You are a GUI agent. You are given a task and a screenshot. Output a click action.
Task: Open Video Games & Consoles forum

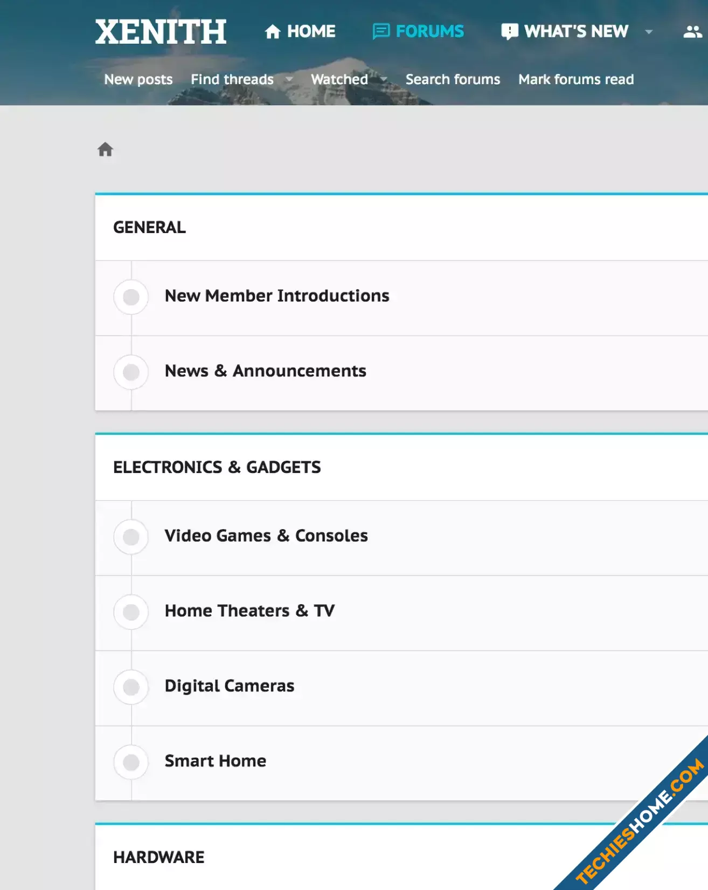[x=266, y=536]
